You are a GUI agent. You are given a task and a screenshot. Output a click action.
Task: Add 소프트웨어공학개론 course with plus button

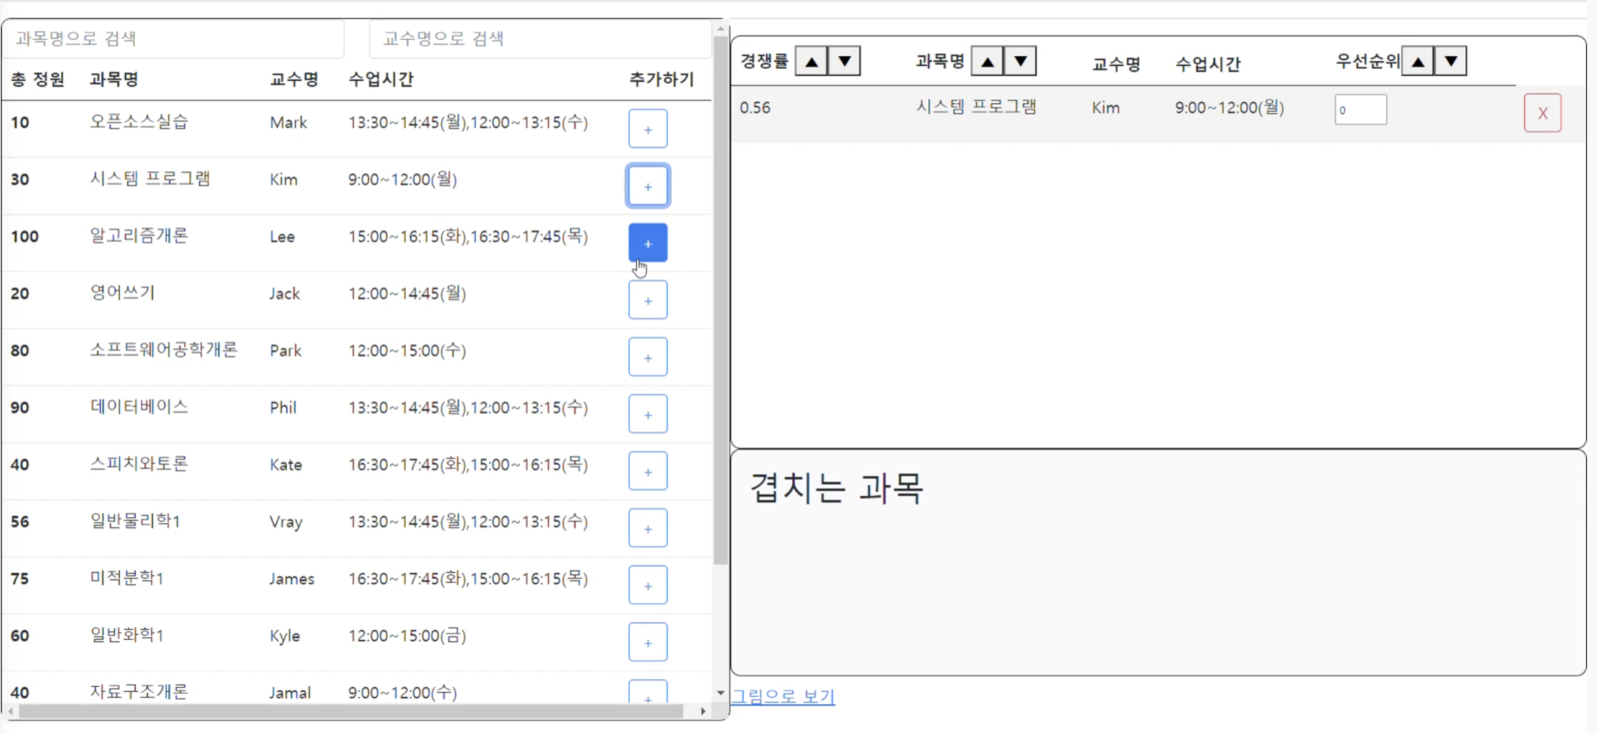[647, 357]
